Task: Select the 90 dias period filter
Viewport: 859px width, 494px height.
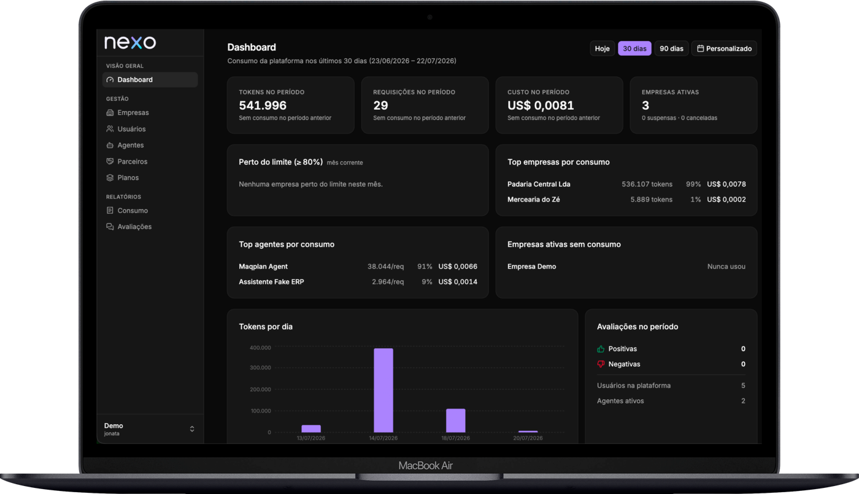Action: (671, 48)
